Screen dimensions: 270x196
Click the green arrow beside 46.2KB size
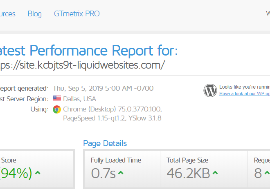[x=215, y=173]
